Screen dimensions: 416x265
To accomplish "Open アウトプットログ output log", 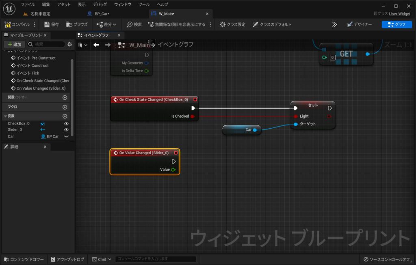I will tap(68, 259).
